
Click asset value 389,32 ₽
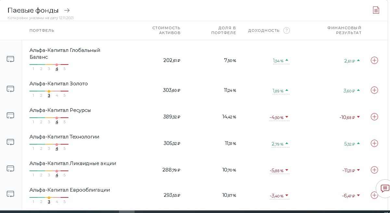(172, 117)
